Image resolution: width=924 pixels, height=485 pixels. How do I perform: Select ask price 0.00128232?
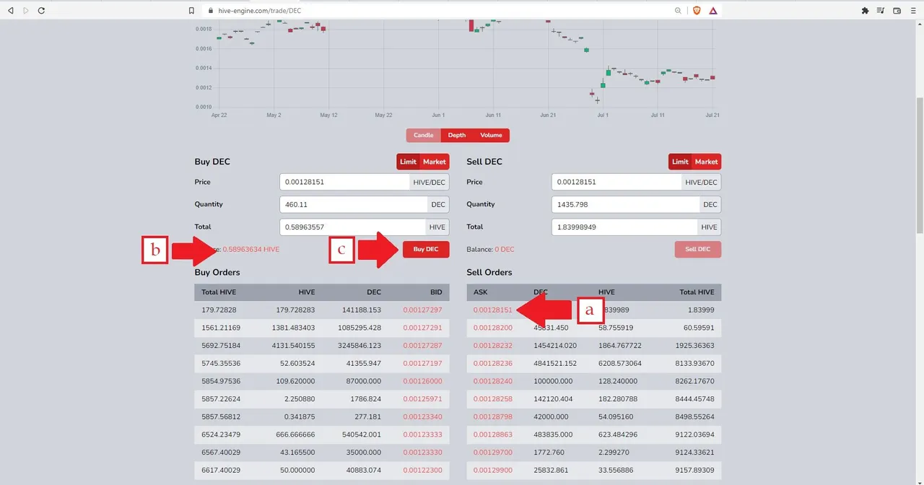492,345
